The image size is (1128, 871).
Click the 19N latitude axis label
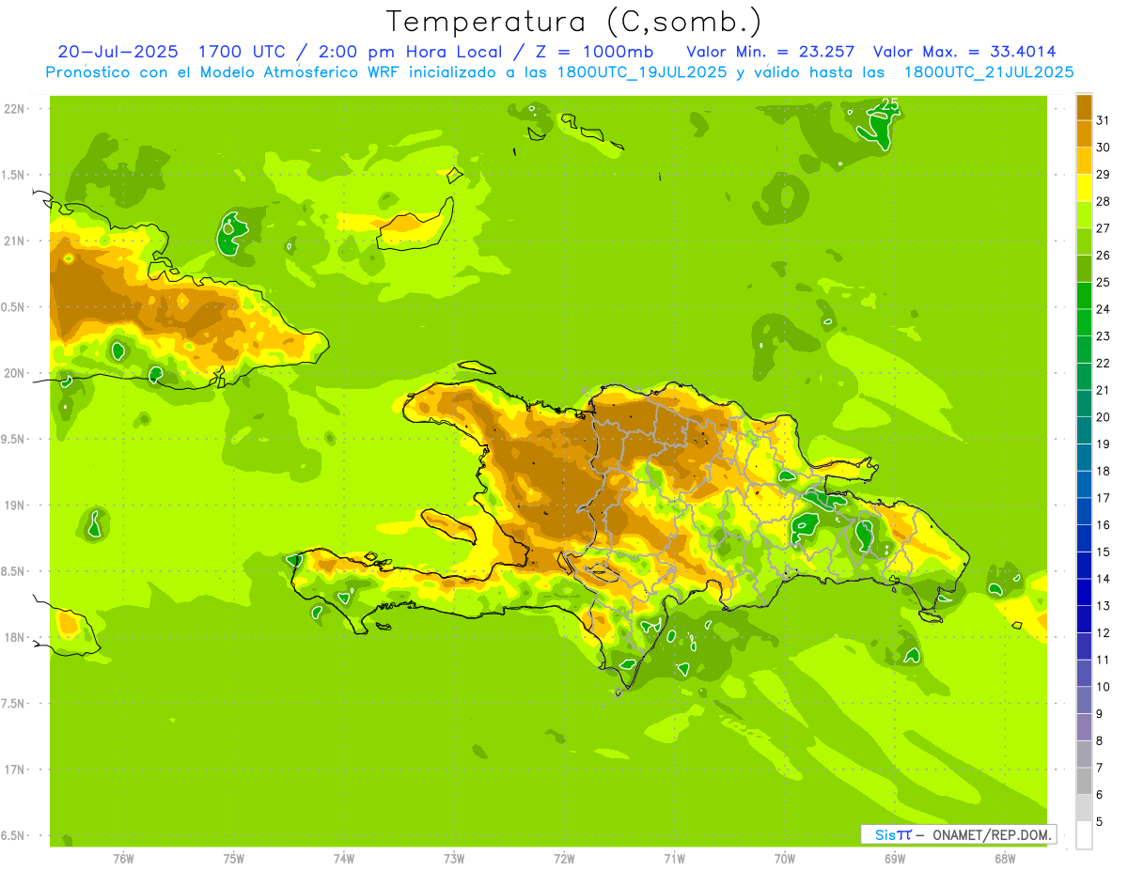pos(14,505)
